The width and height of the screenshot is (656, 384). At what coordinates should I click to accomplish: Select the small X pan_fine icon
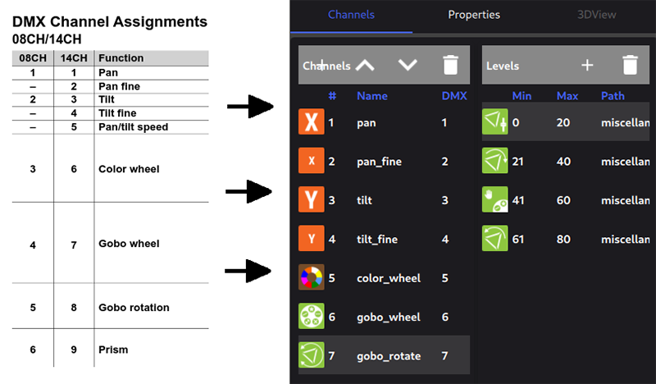(312, 161)
